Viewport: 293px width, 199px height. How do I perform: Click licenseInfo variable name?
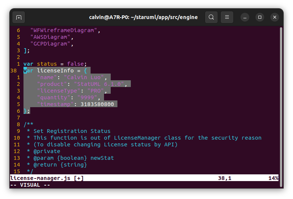(55, 71)
